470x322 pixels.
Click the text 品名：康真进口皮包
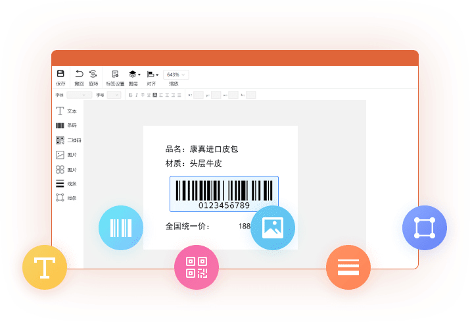pos(202,149)
